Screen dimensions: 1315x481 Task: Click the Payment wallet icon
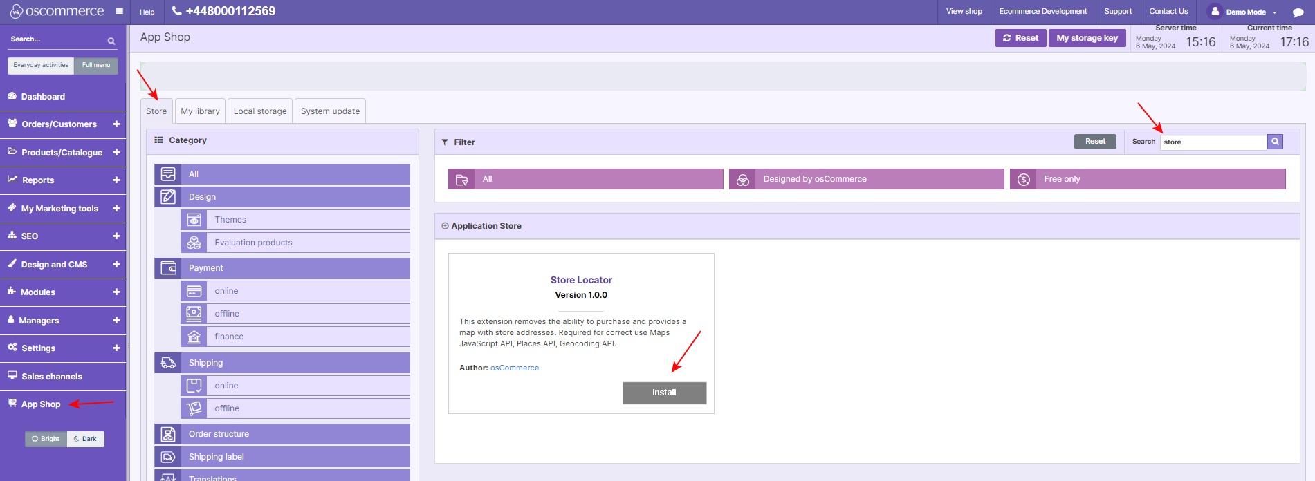pos(168,268)
